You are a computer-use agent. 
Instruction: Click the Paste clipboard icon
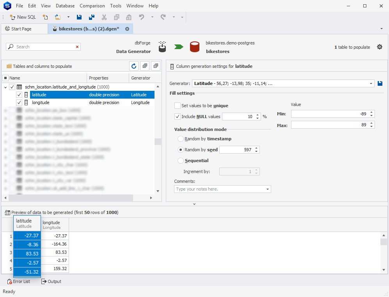tap(129, 17)
